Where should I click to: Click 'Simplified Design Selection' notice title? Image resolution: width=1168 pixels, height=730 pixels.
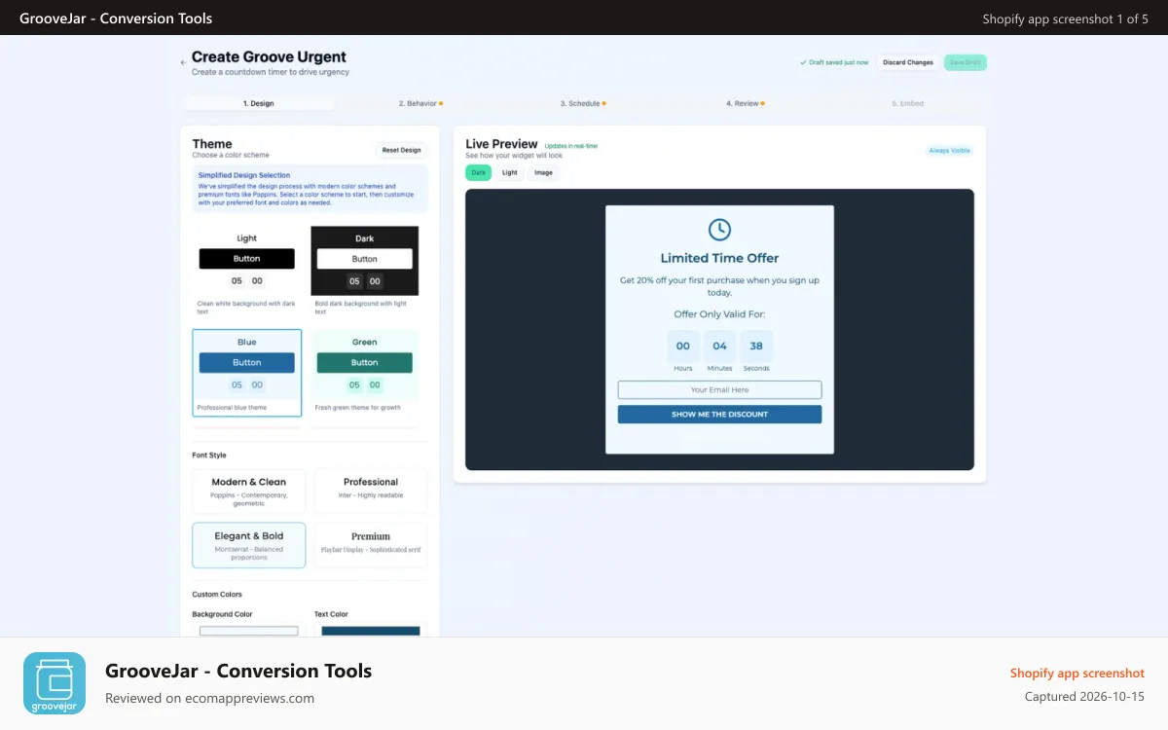pyautogui.click(x=244, y=175)
